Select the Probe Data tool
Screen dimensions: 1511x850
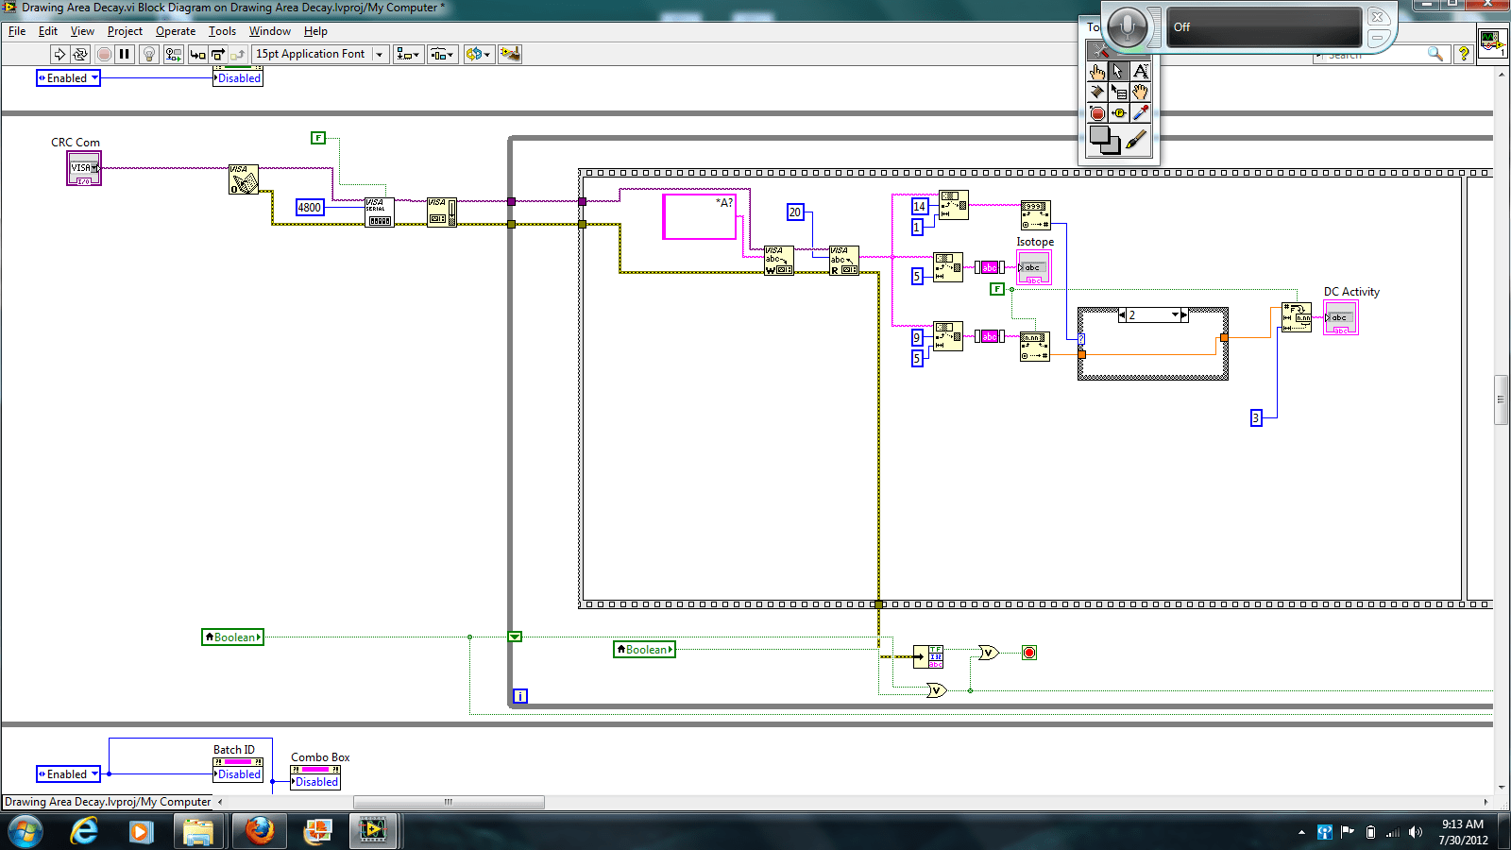tap(1119, 113)
